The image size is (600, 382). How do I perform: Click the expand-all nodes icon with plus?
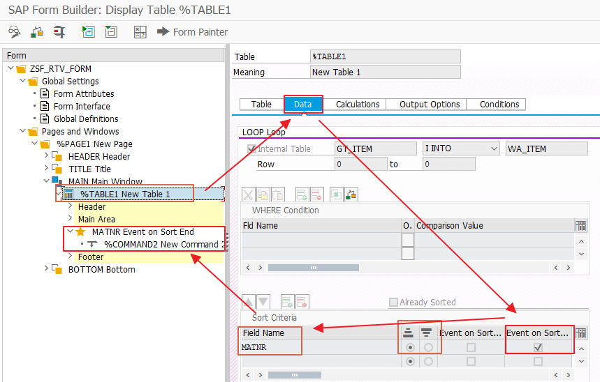click(x=89, y=31)
